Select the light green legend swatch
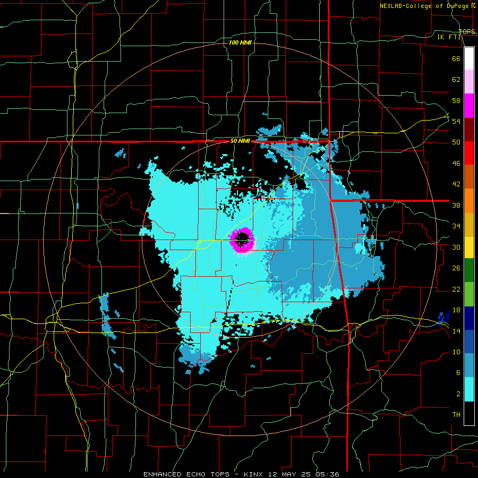The height and width of the screenshot is (478, 478). (469, 294)
